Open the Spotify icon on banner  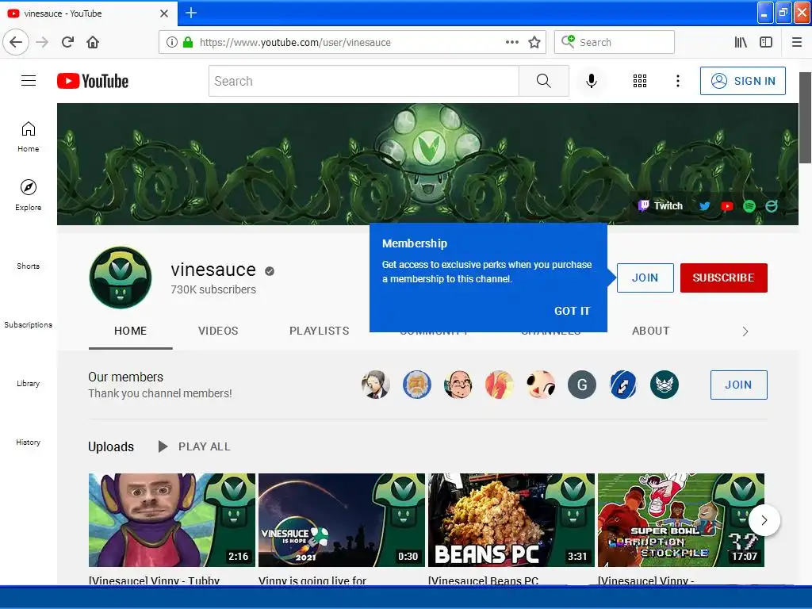tap(749, 206)
